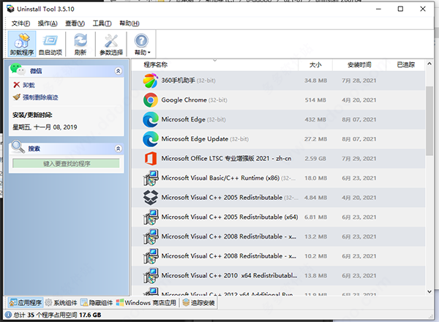The image size is (439, 322).
Task: Switch to the 系统组件 tab
Action: 61,303
